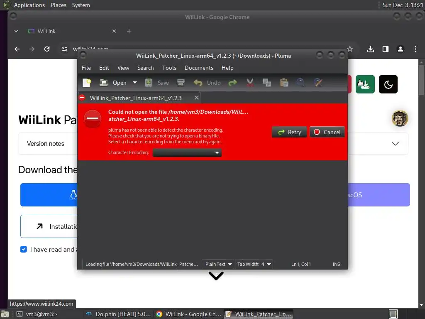The image size is (425, 319).
Task: Bookmark this page with the star icon
Action: 350,49
